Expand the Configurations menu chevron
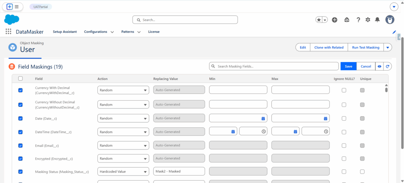The image size is (404, 183). point(112,32)
